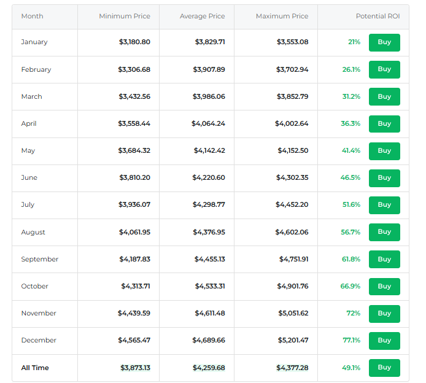This screenshot has height=383, width=426.
Task: Click Buy for February
Action: pos(384,69)
